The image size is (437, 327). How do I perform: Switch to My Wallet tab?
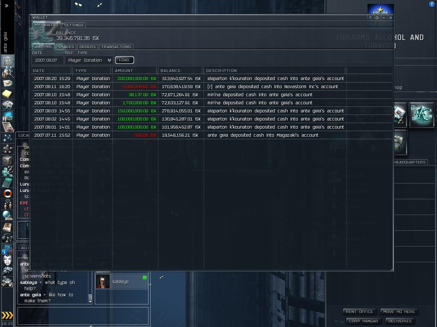47,25
